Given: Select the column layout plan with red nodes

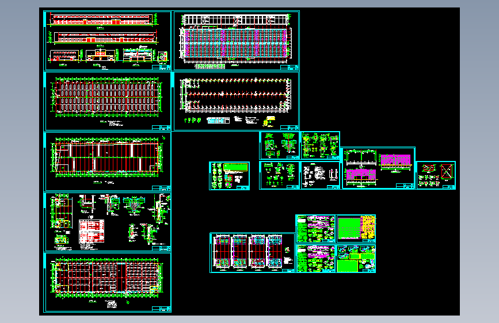Looking at the screenshot, I should 235,101.
